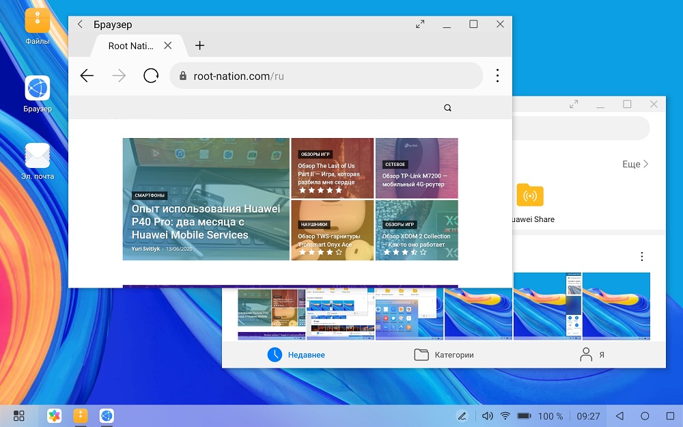Switch to the Недавнее tab in Files
Screen dimensions: 683x427
pos(296,355)
